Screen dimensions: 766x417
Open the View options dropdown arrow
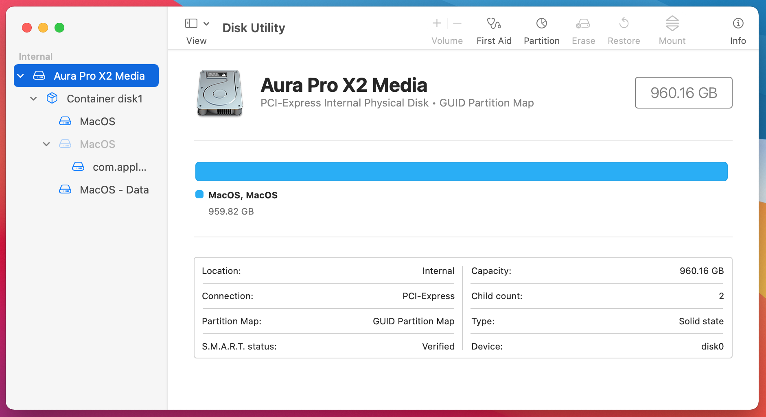(x=206, y=24)
